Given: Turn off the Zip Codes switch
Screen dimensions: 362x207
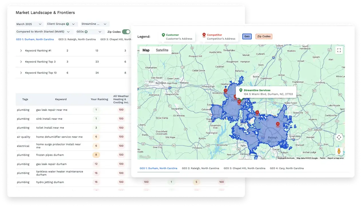Looking at the screenshot, I should 126,32.
